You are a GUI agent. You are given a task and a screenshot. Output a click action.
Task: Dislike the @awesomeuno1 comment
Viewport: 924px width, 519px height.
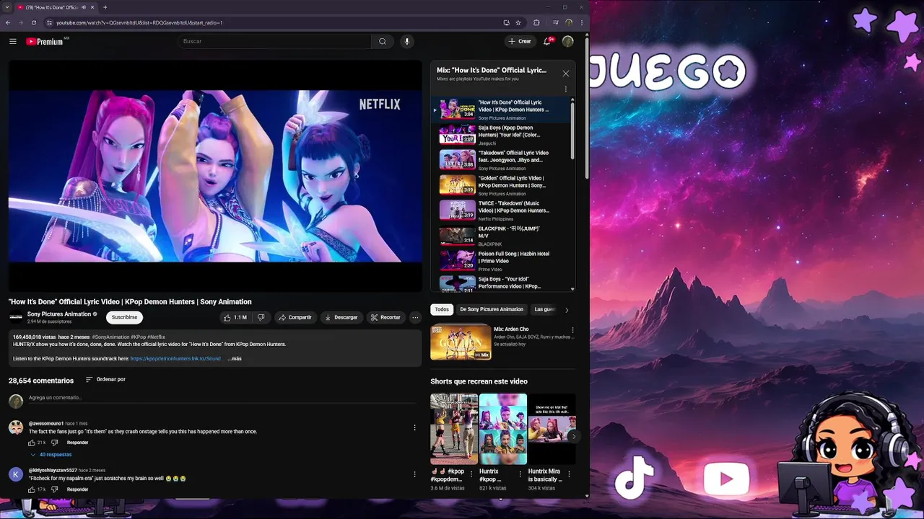coord(54,443)
